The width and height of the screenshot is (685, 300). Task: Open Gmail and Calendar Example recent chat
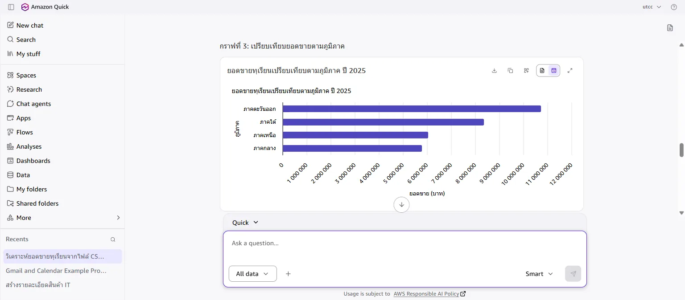(x=62, y=271)
